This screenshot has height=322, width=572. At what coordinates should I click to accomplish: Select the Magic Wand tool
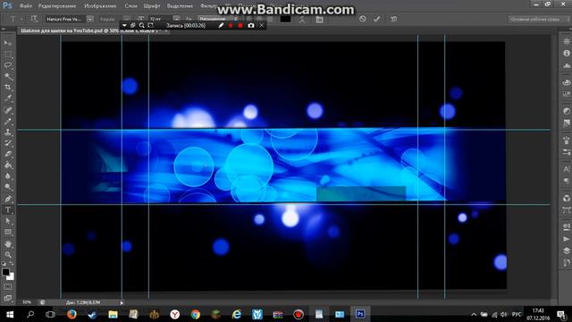tap(8, 76)
